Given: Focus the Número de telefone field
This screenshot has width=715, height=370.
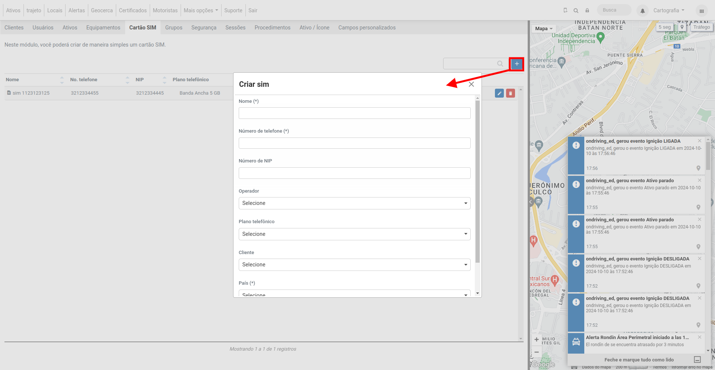Looking at the screenshot, I should (x=355, y=143).
